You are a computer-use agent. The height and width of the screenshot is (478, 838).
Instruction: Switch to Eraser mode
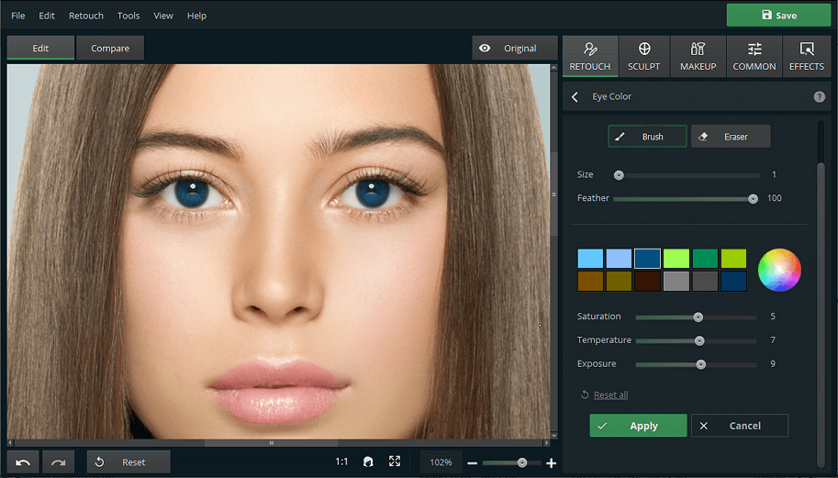pos(731,137)
